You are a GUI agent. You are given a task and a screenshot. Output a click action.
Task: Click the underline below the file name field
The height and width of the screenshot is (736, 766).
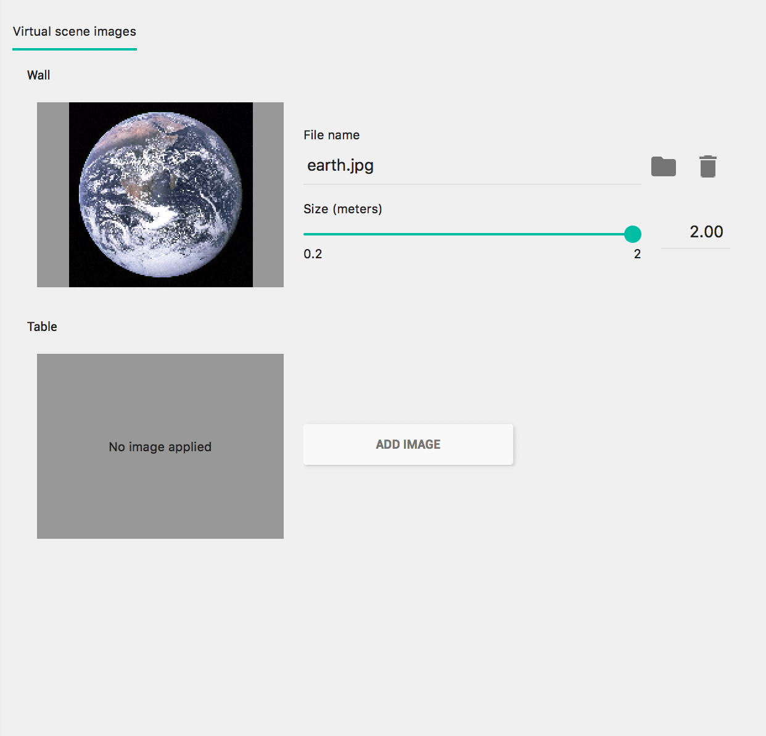click(x=472, y=184)
